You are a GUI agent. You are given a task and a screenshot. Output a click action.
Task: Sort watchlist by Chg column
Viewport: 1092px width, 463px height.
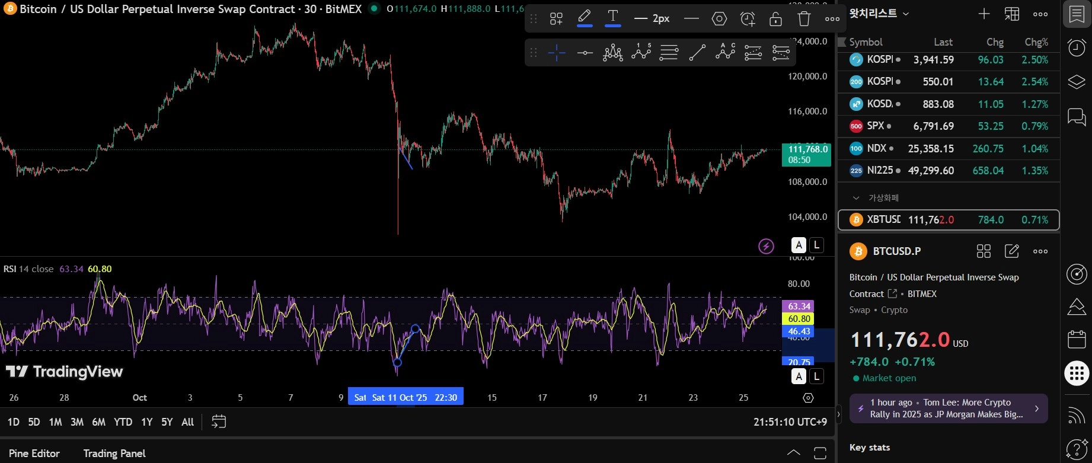coord(995,42)
